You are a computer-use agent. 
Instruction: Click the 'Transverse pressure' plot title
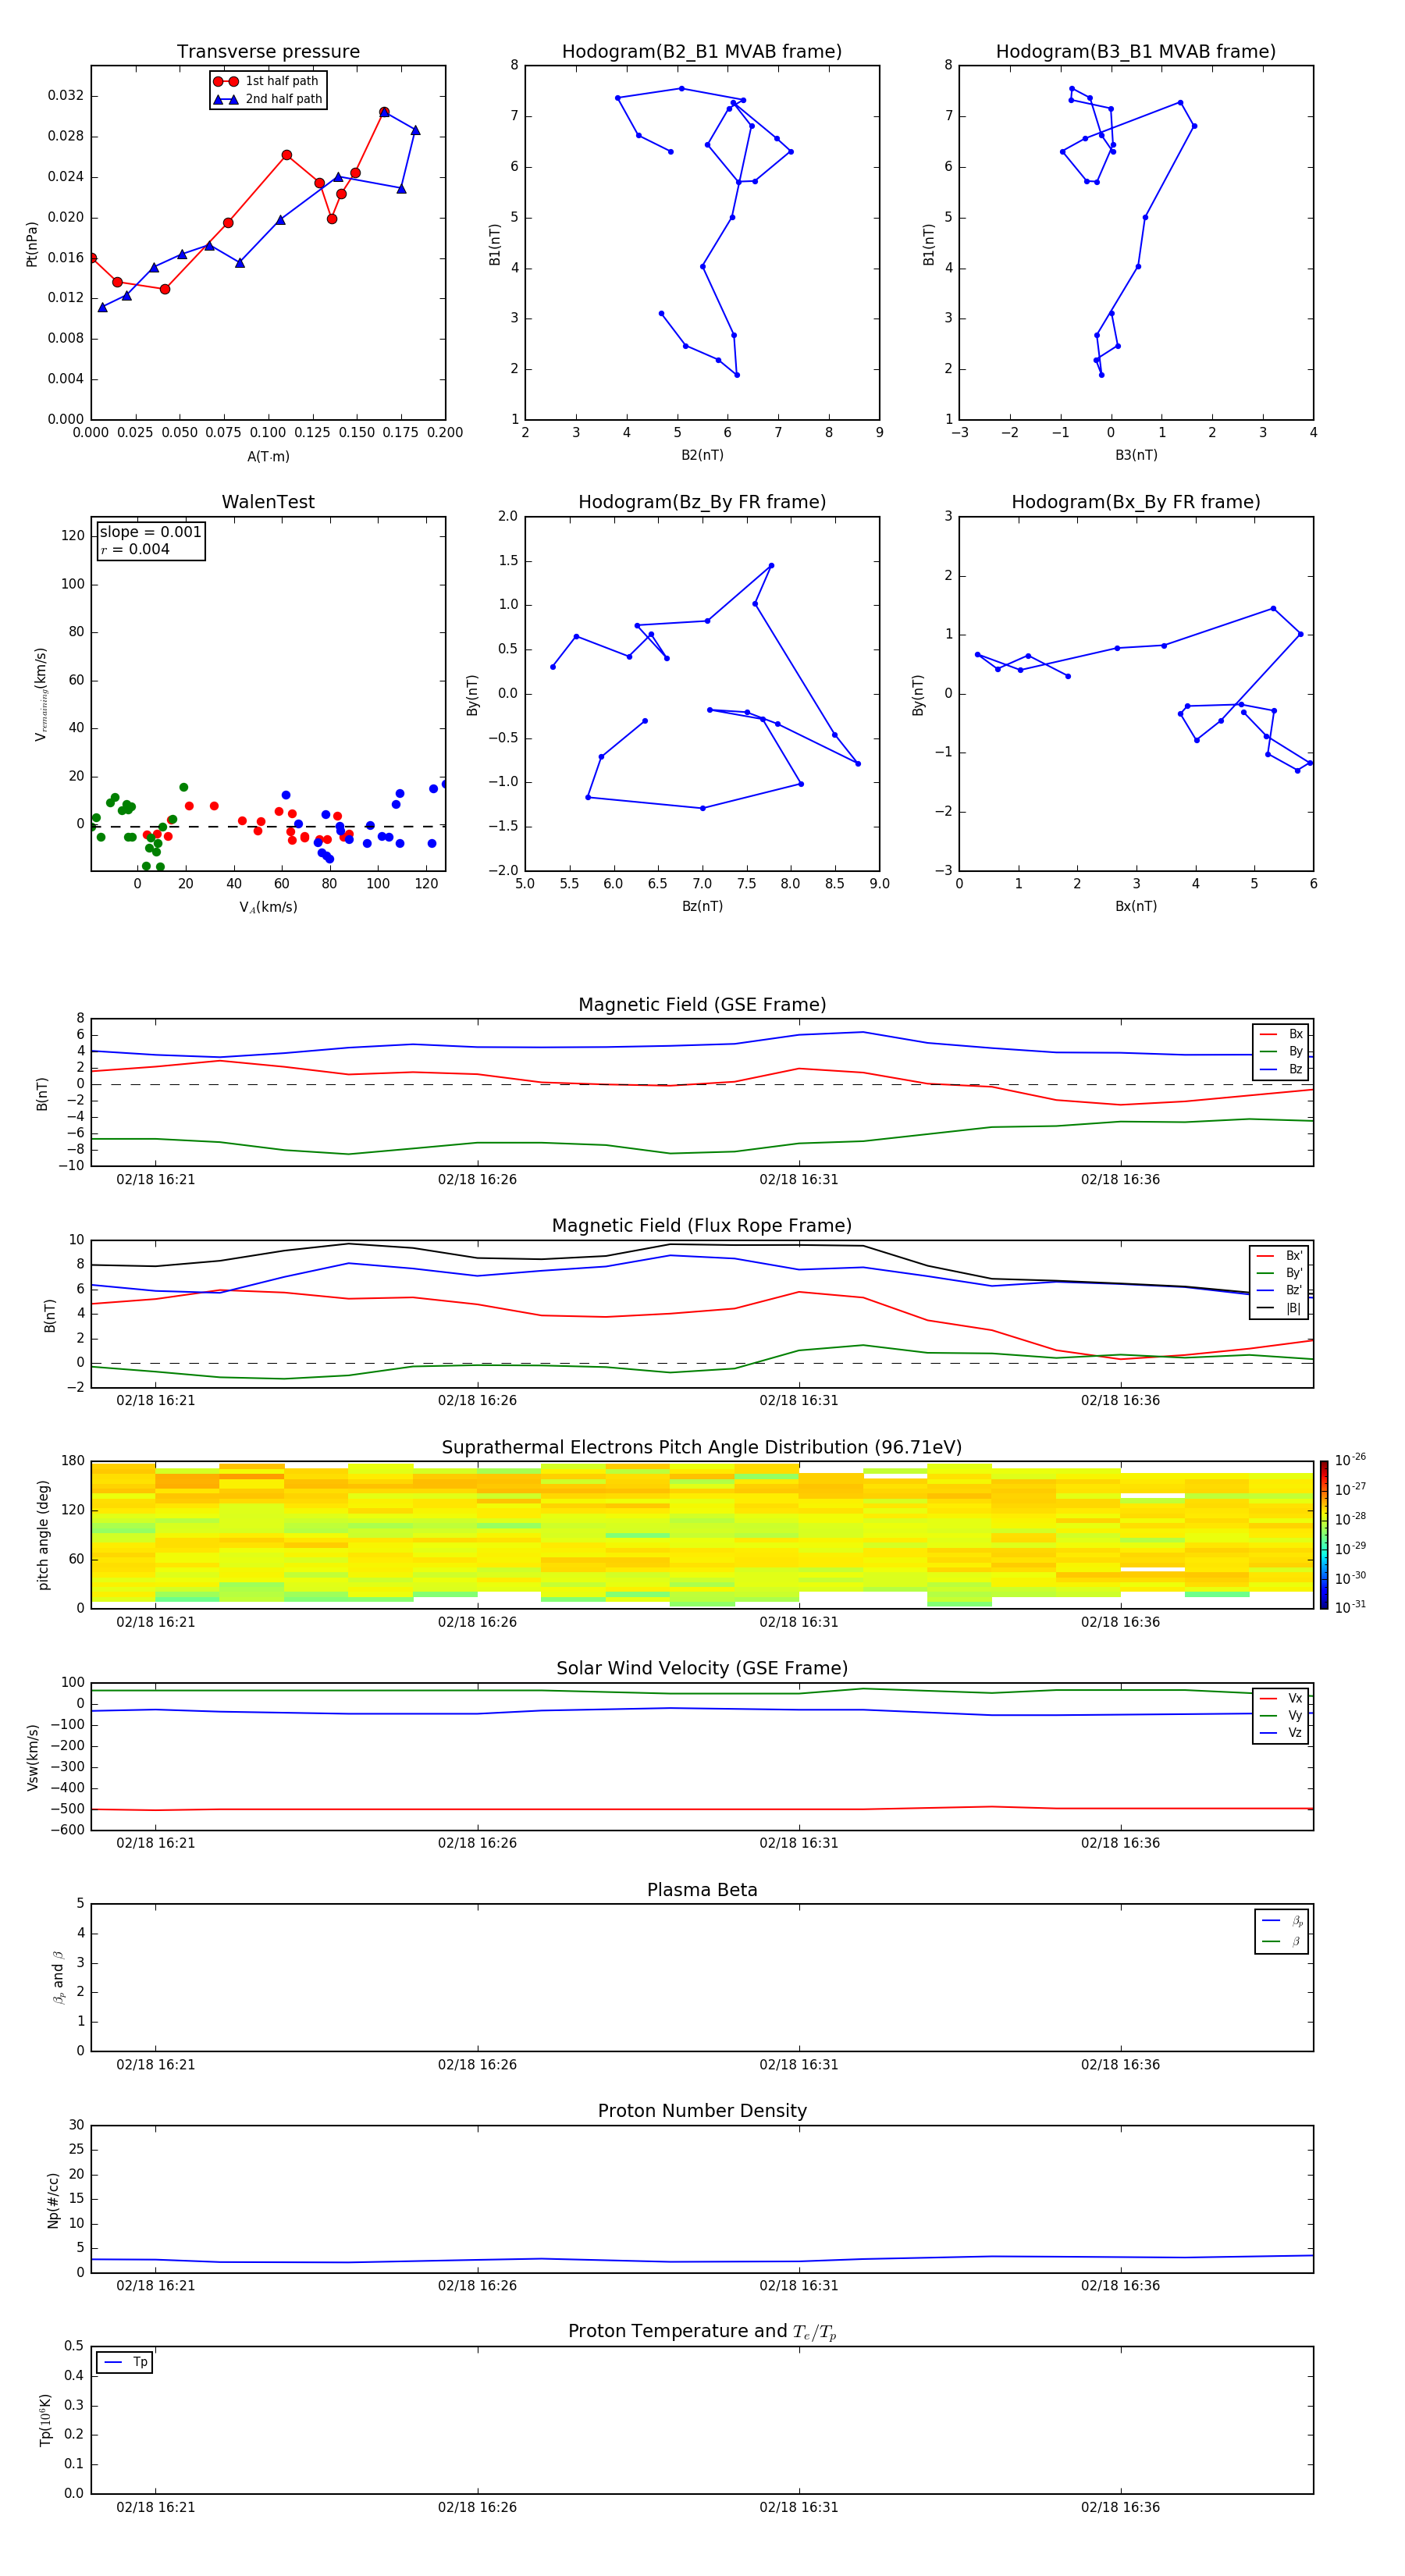tap(268, 51)
